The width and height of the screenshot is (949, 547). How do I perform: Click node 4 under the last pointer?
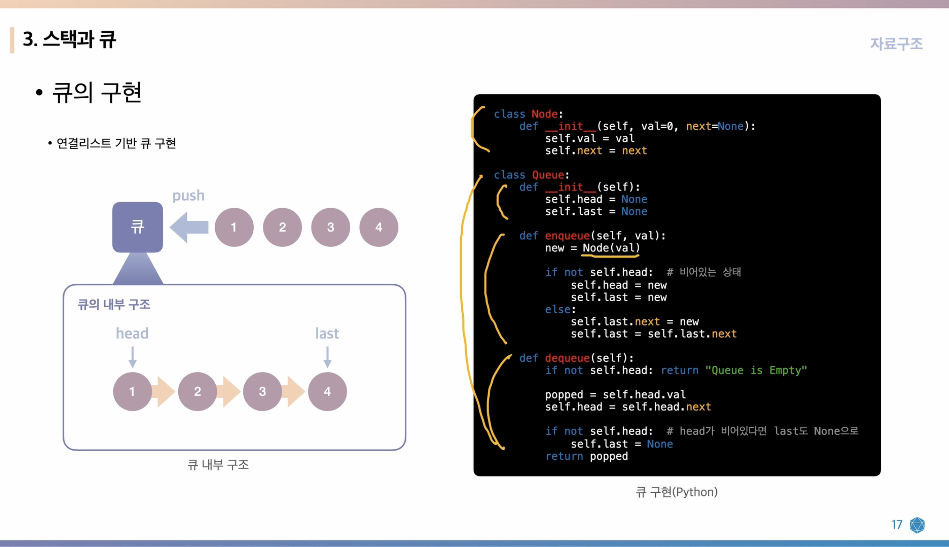click(x=327, y=391)
